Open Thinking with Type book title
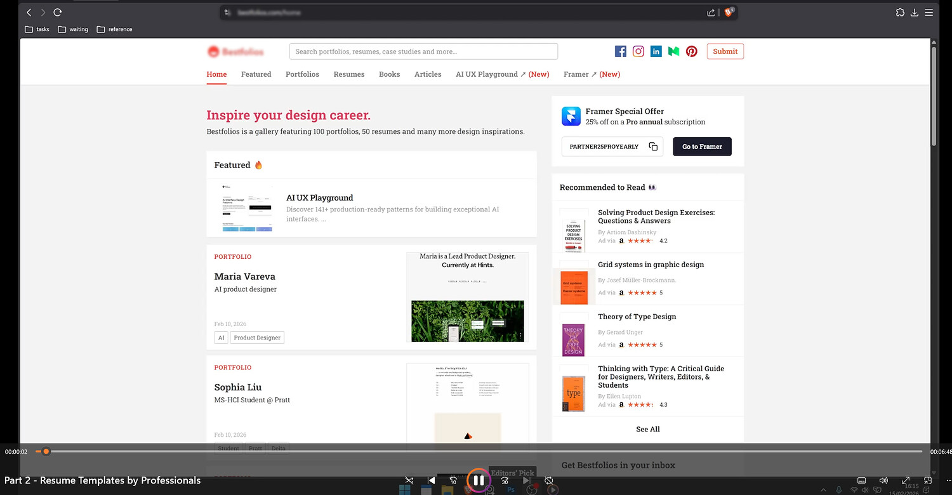Viewport: 952px width, 495px height. (x=661, y=376)
